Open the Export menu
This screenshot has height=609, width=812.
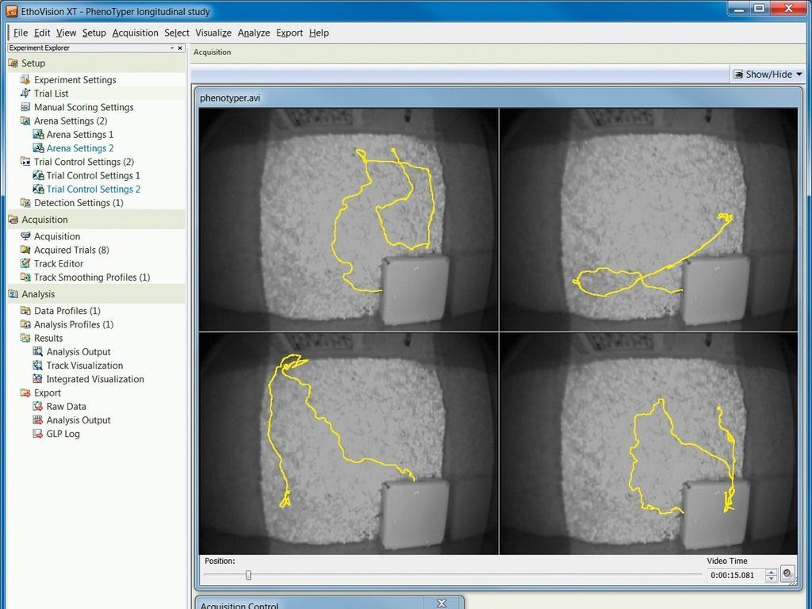pos(289,33)
